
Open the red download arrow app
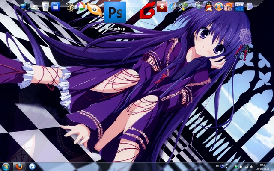coord(162,7)
